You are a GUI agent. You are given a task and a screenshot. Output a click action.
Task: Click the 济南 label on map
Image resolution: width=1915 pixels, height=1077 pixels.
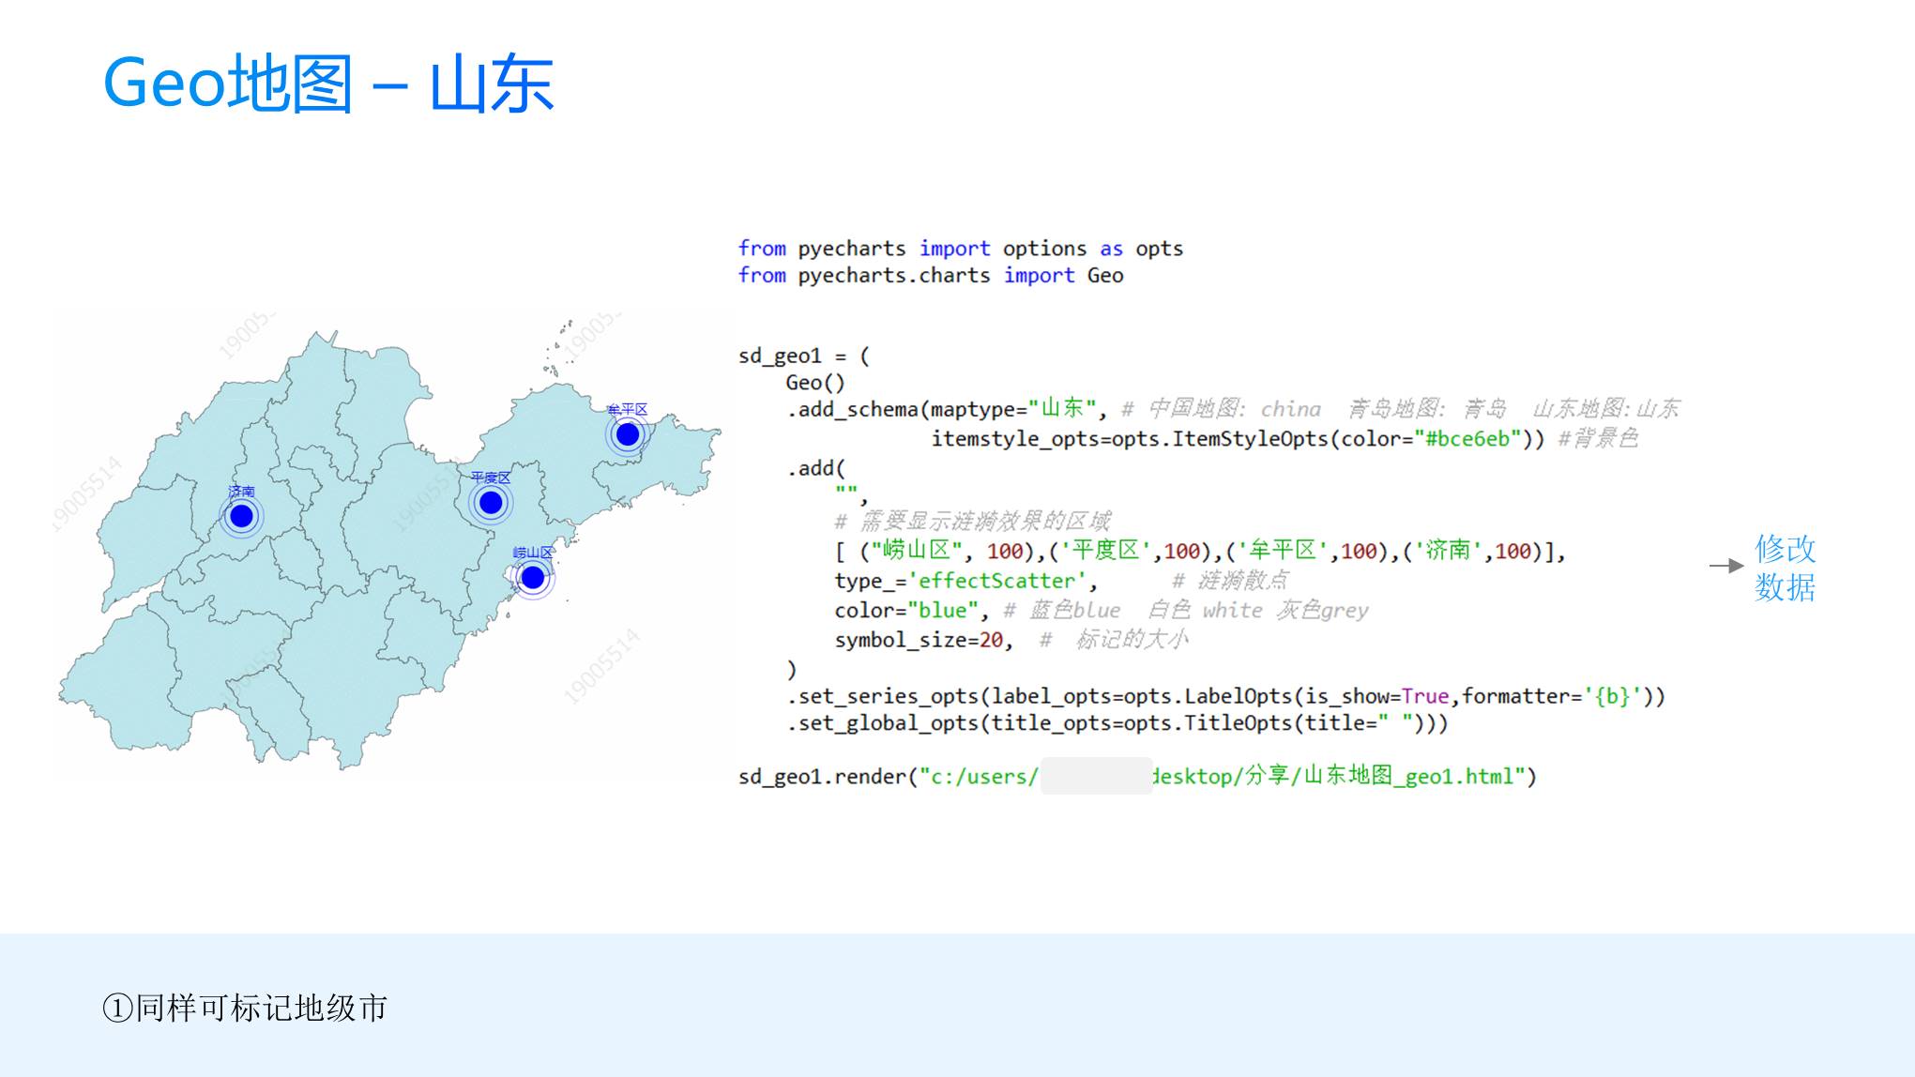241,491
